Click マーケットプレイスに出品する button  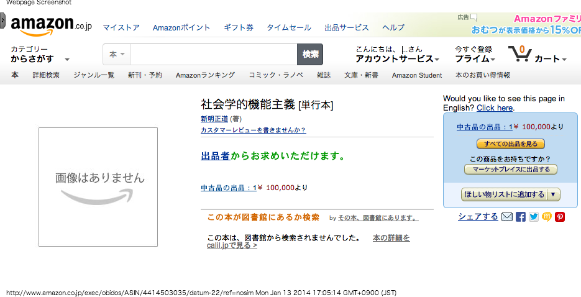[x=511, y=170]
